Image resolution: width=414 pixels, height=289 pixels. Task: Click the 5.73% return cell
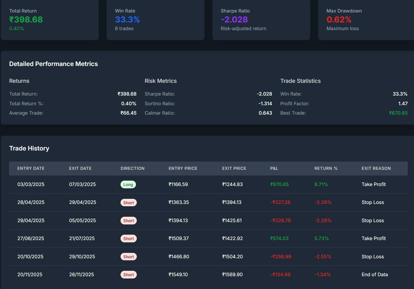322,238
